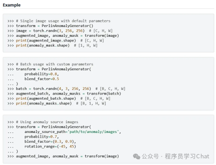Click the first PerlinAnomalyGenerator() call
This screenshot has height=165, width=216.
pos(67,26)
